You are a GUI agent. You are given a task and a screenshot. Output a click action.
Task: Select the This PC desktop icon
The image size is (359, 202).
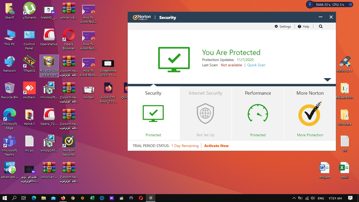pos(10,37)
